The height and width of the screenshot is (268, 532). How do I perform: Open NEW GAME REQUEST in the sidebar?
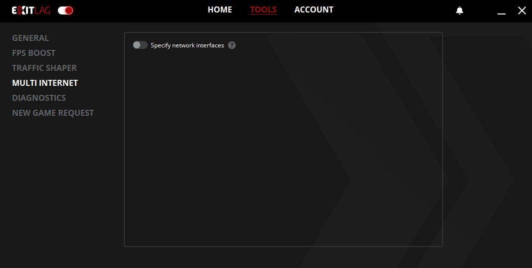[53, 113]
